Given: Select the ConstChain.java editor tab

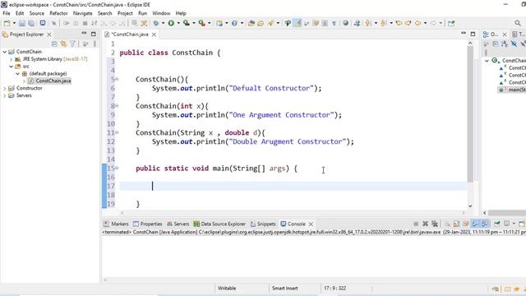Looking at the screenshot, I should [130, 35].
